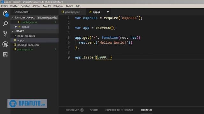204x114 pixels.
Task: Open the Accéder menu
Action: click(x=47, y=6)
